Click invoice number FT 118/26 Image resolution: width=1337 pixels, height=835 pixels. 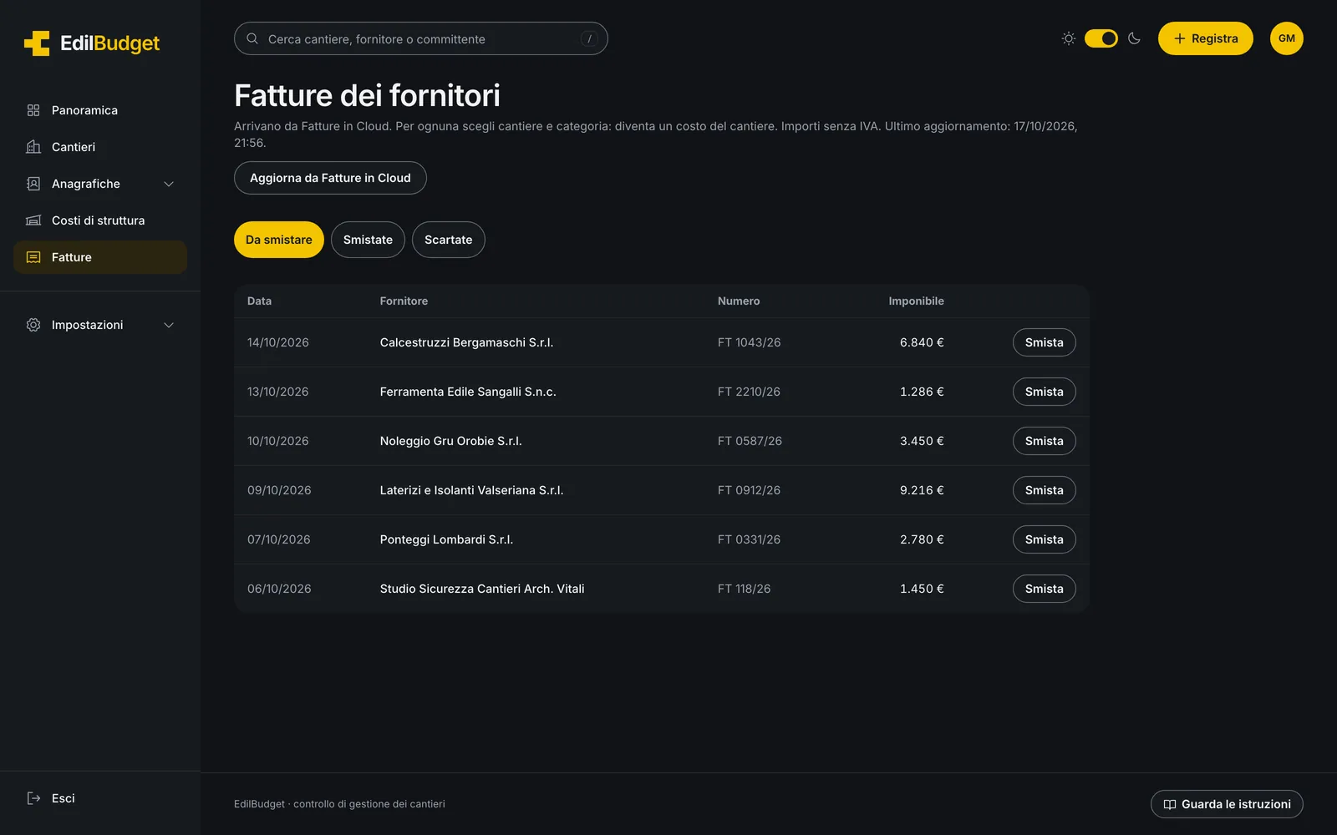coord(745,589)
